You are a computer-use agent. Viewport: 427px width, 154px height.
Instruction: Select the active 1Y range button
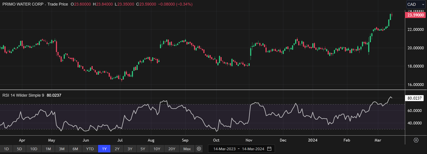point(104,149)
